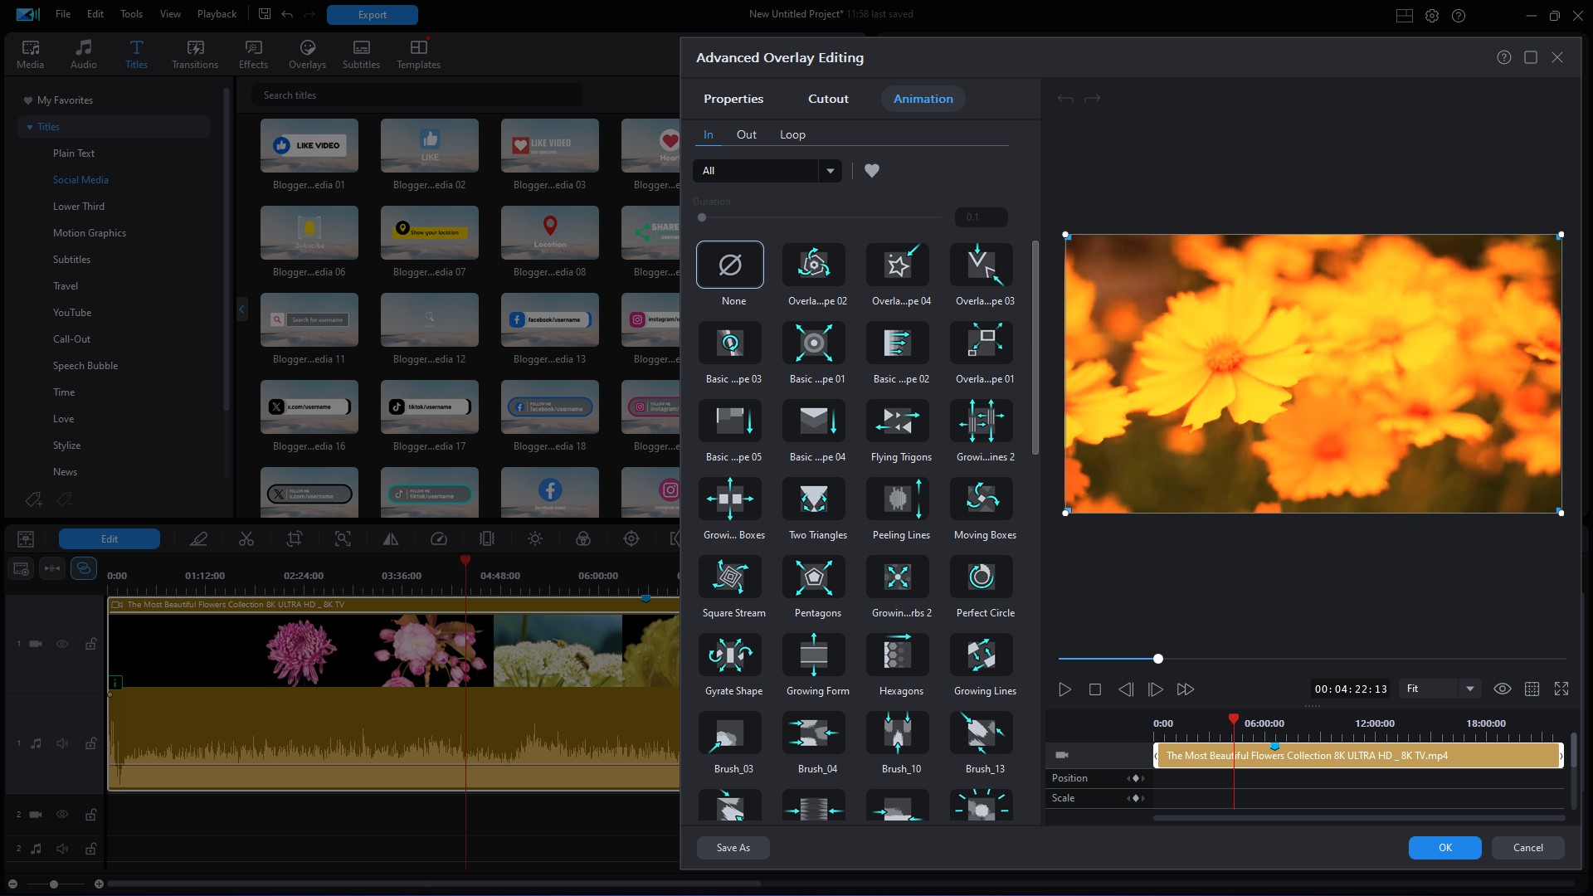Open the Playback menu
The height and width of the screenshot is (896, 1593).
pos(217,14)
